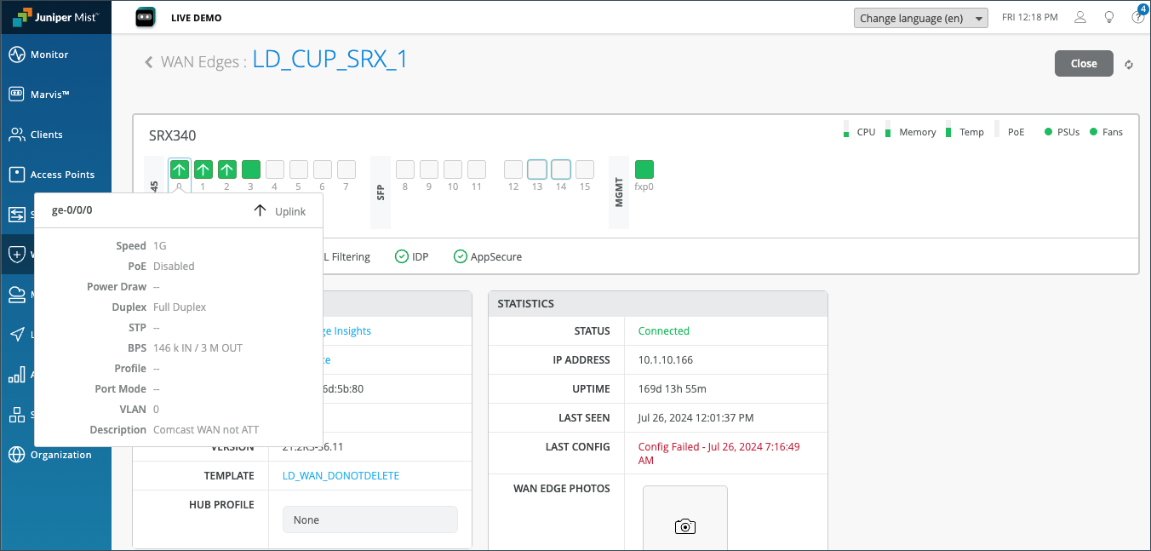1151x551 pixels.
Task: Click the Location arrow icon in sidebar
Action: 16,335
